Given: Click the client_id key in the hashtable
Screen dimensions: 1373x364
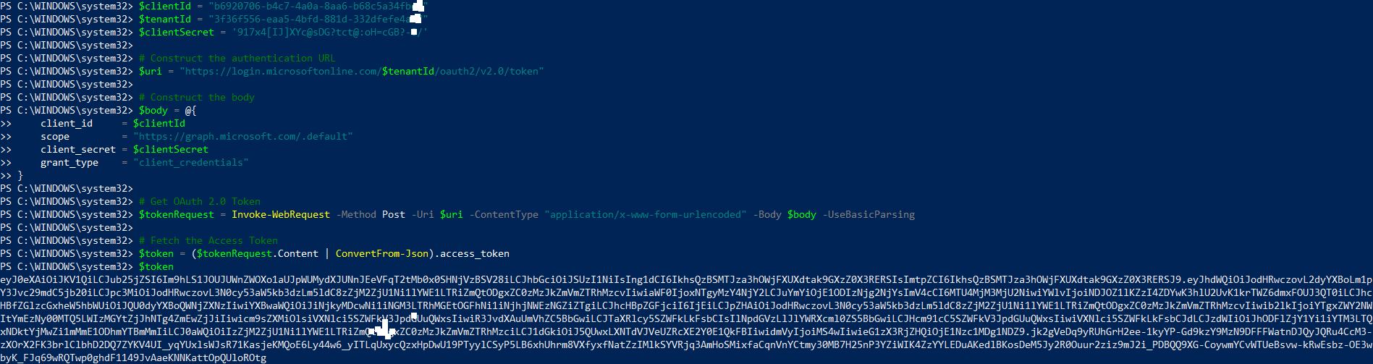Looking at the screenshot, I should tap(67, 124).
